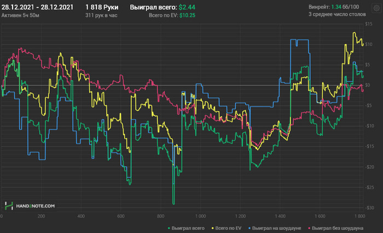
Task: Hide the Выиграл без шоудауна legend series
Action: pyautogui.click(x=336, y=227)
